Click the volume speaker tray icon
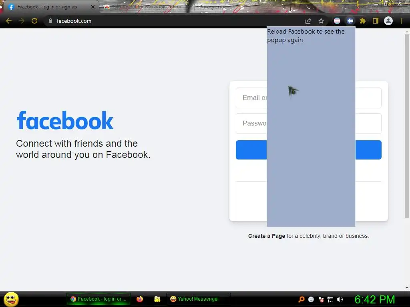The height and width of the screenshot is (307, 410). pos(340,299)
